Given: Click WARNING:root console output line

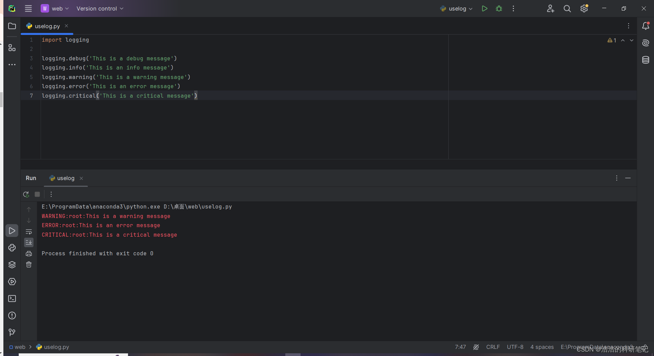Looking at the screenshot, I should [106, 216].
